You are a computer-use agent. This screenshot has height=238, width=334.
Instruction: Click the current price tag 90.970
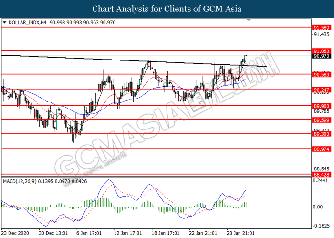pyautogui.click(x=321, y=56)
